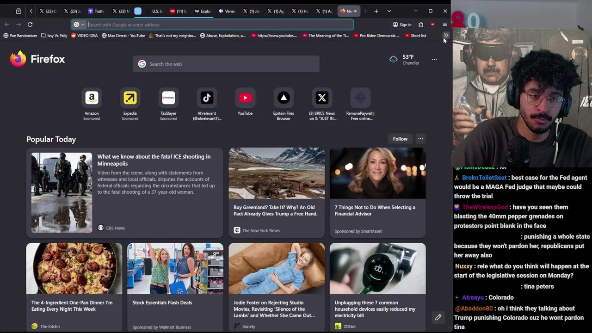The height and width of the screenshot is (333, 592).
Task: Open RemovePaywall shortcut tile
Action: pos(360,105)
